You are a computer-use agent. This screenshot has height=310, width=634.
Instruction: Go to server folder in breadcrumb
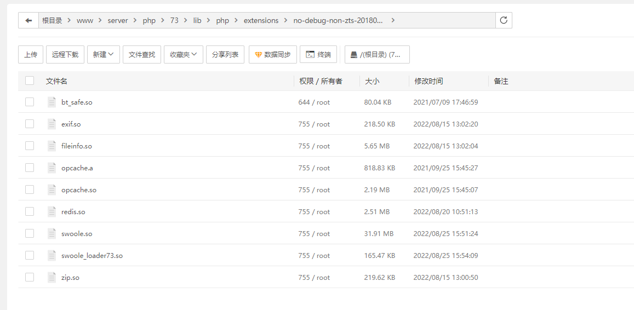coord(118,21)
